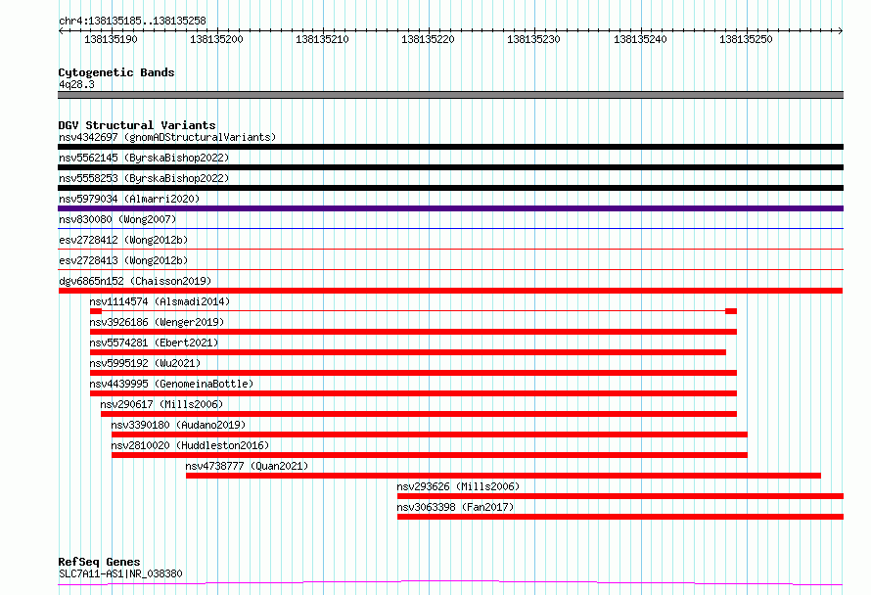The image size is (871, 595).
Task: Open variant esv2728412 (Wong2012b)
Action: click(123, 240)
